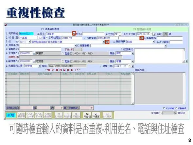Open the 鄰 dropdown next to 12
193x145 pixels.
point(47,38)
